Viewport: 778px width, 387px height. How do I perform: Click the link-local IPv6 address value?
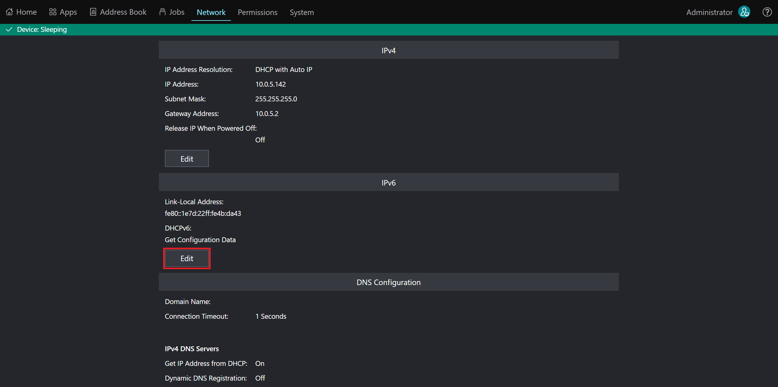203,213
